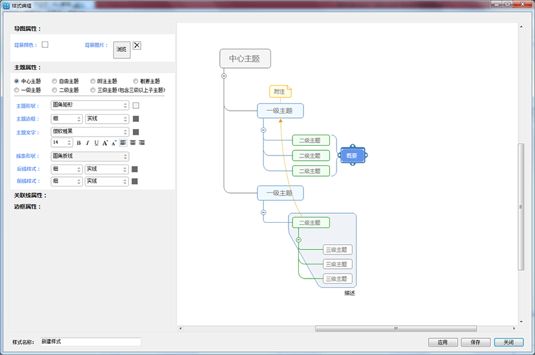535x355 pixels.
Task: Select the 一级主题 radio button
Action: [x=16, y=90]
